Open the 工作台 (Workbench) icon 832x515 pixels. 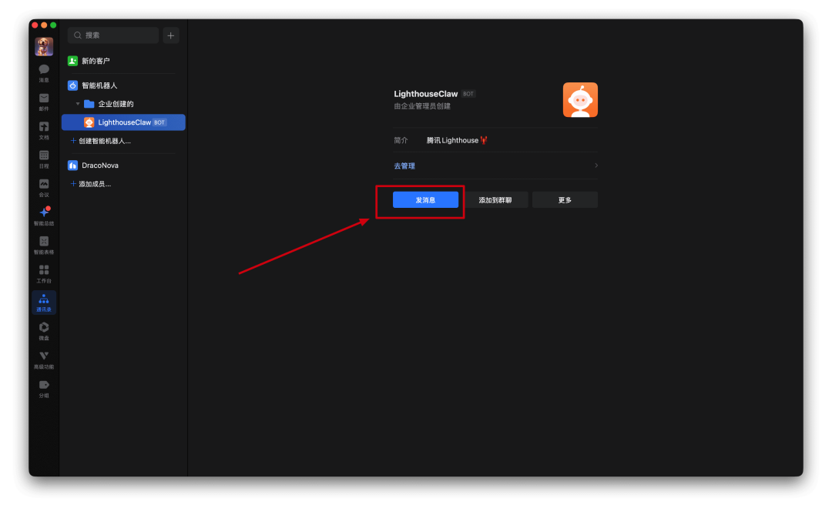tap(44, 271)
